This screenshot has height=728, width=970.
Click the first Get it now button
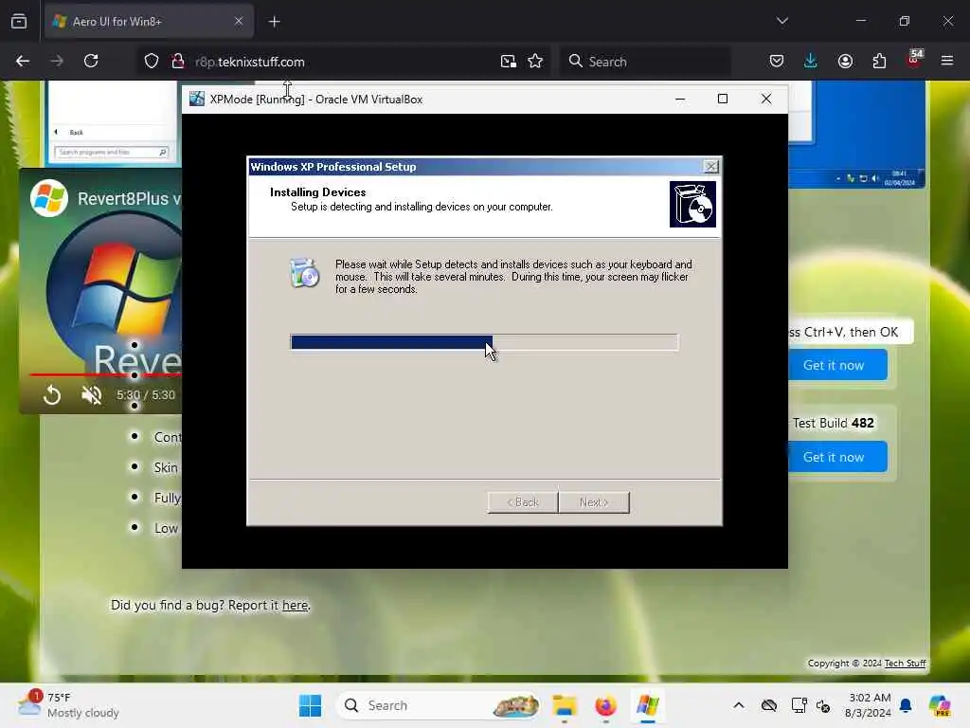pyautogui.click(x=837, y=365)
